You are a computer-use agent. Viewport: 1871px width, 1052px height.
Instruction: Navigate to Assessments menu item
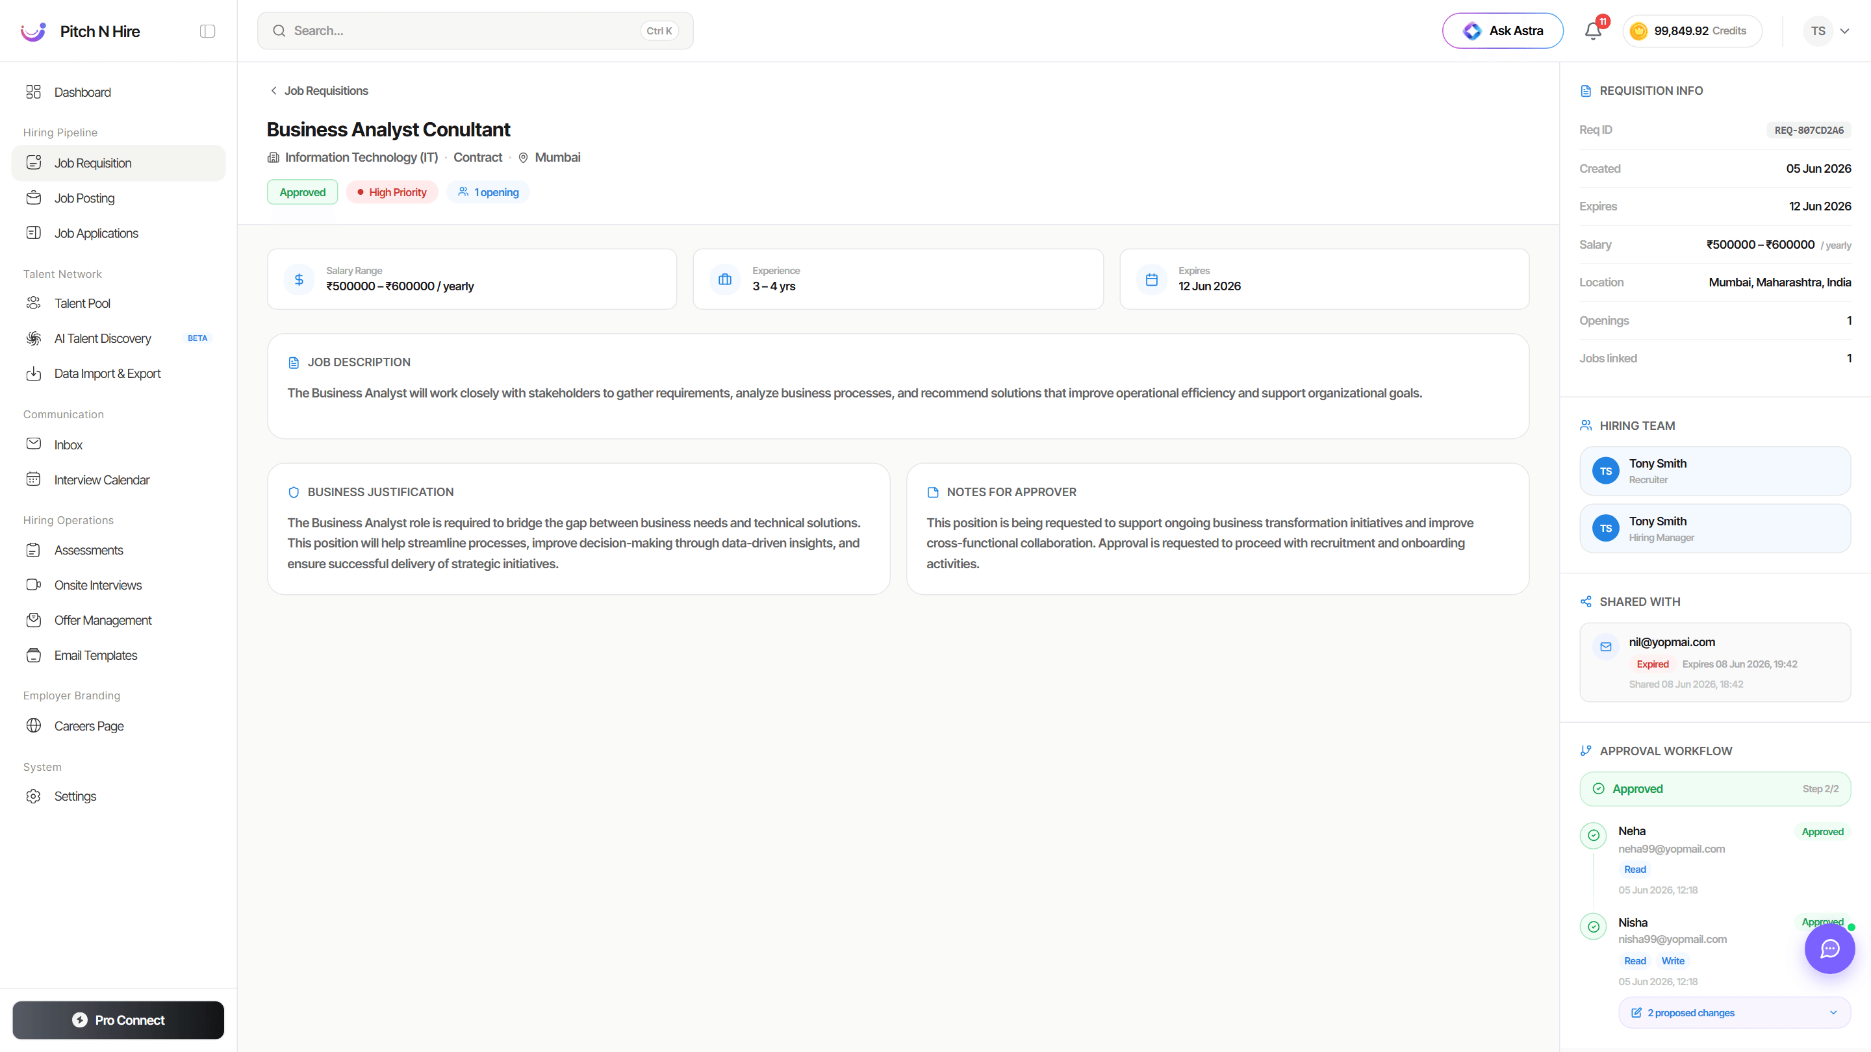[x=118, y=550]
